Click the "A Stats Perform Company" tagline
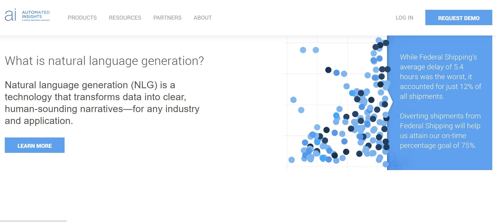Screen dimensions: 496x222 (x=36, y=20)
